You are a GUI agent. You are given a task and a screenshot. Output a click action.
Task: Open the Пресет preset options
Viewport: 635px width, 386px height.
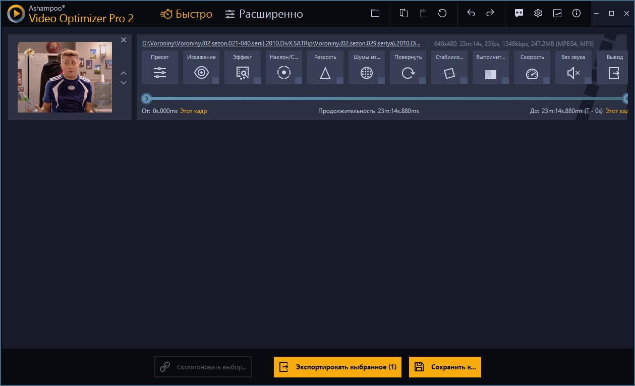coord(160,73)
